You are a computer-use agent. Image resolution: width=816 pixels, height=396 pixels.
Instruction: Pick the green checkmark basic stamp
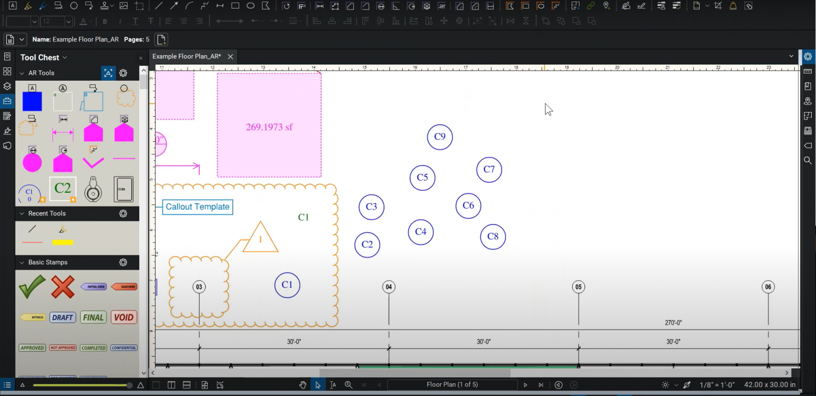[x=32, y=287]
